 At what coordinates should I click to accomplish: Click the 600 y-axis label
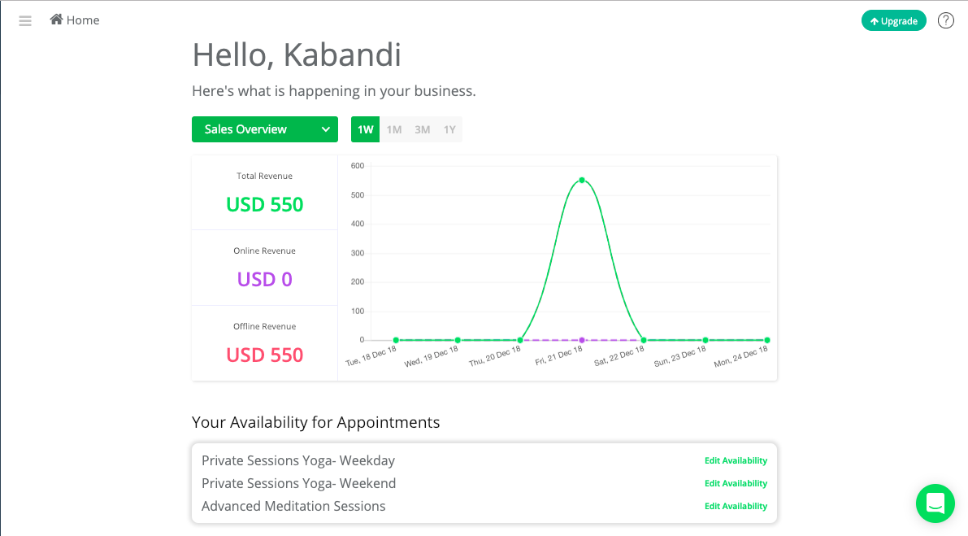pyautogui.click(x=358, y=165)
